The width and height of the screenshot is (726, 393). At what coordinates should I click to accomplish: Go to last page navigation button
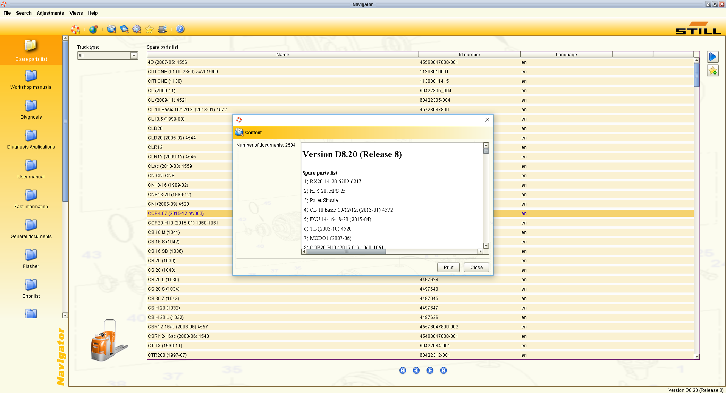(444, 370)
